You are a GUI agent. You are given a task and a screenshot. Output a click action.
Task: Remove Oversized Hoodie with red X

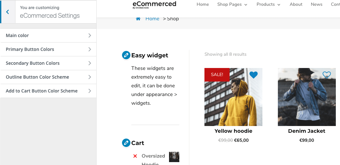(x=135, y=156)
